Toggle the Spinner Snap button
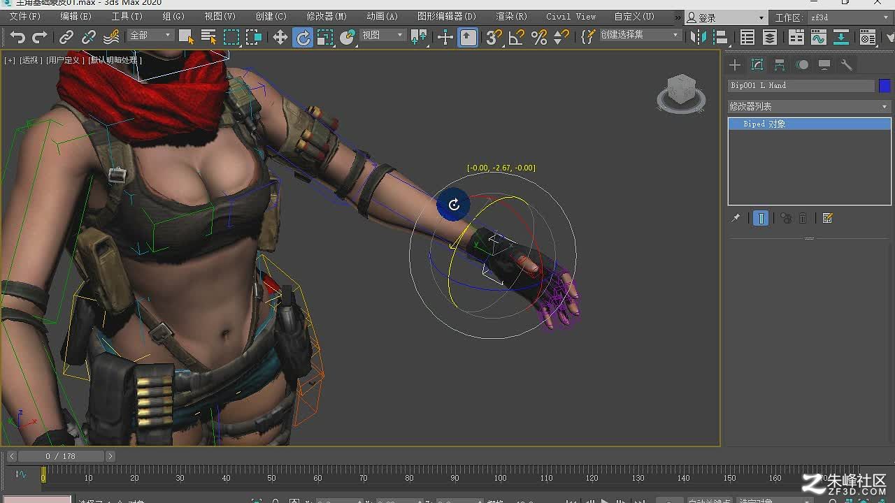Screen dimensions: 895x503 (x=561, y=37)
